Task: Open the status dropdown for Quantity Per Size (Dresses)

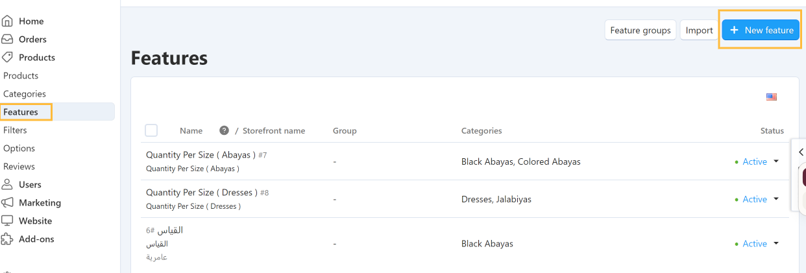Action: [776, 199]
